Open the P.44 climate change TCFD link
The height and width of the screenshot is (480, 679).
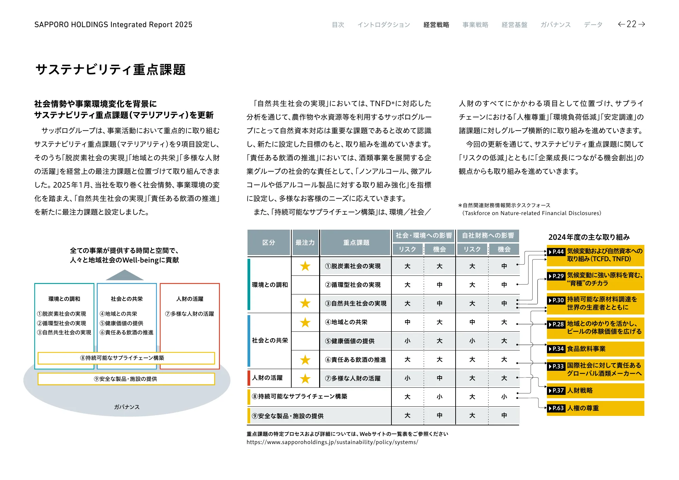[595, 255]
